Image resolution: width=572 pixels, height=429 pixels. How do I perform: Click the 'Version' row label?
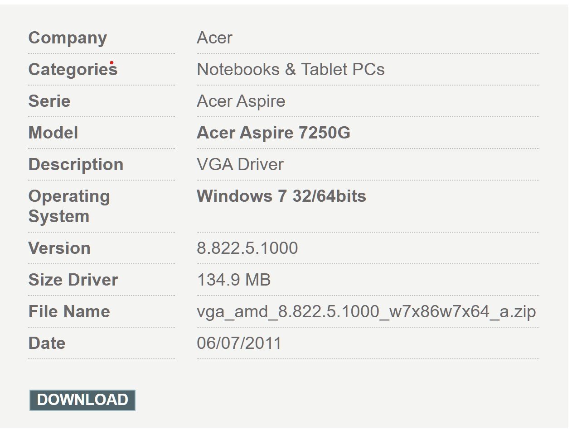tap(59, 248)
